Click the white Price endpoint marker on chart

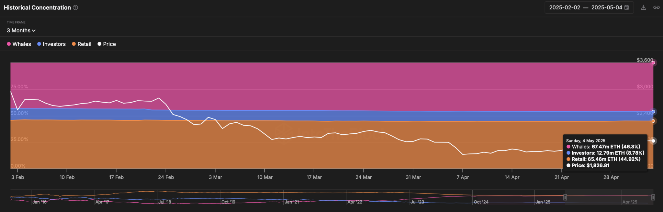click(653, 141)
